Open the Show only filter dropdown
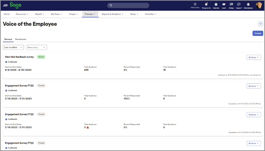 [36, 47]
